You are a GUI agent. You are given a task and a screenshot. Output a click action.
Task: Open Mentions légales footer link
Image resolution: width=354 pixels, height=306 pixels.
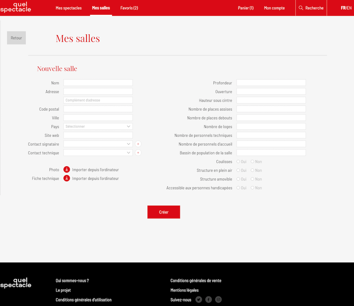pyautogui.click(x=184, y=290)
